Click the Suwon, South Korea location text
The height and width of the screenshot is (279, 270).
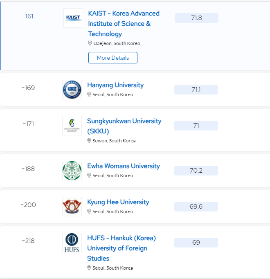click(114, 141)
